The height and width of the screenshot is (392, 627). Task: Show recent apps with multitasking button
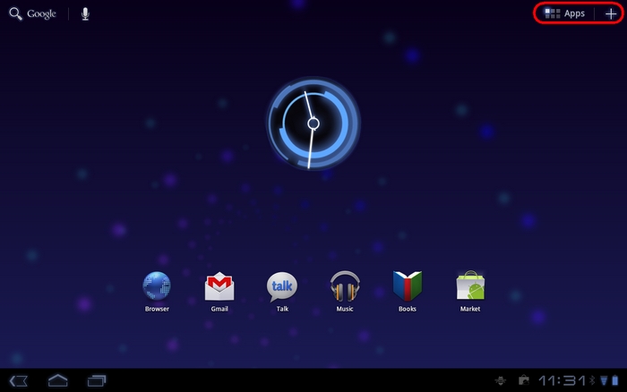tap(97, 380)
